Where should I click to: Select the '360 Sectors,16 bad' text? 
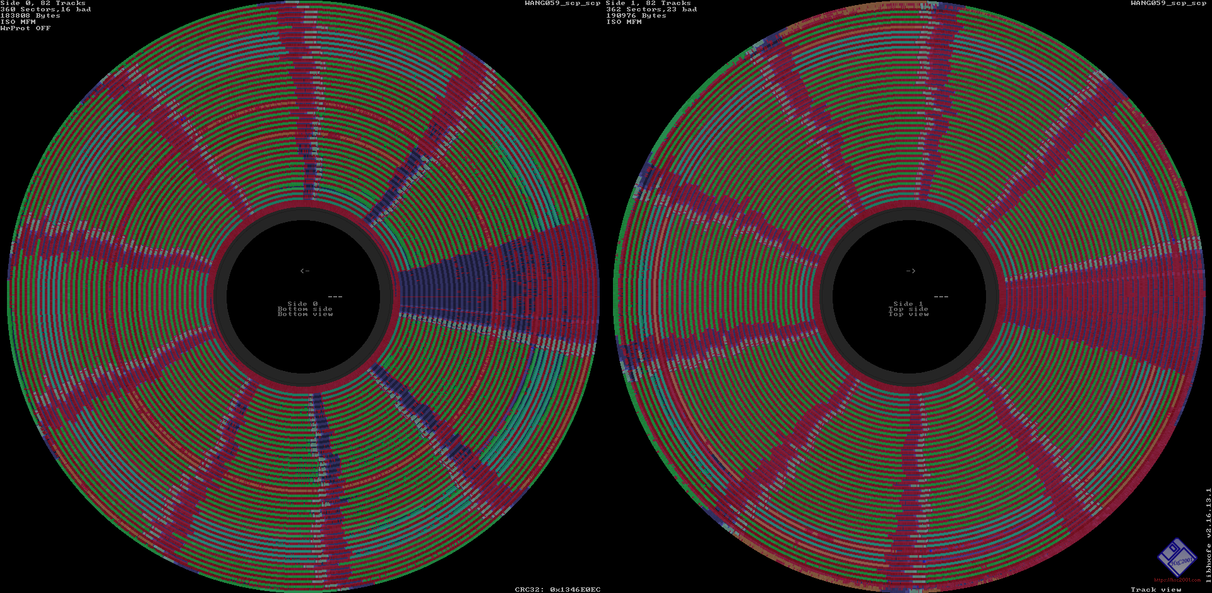(x=45, y=9)
